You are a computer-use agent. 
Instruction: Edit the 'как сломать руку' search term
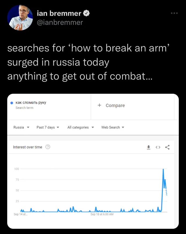click(31, 103)
